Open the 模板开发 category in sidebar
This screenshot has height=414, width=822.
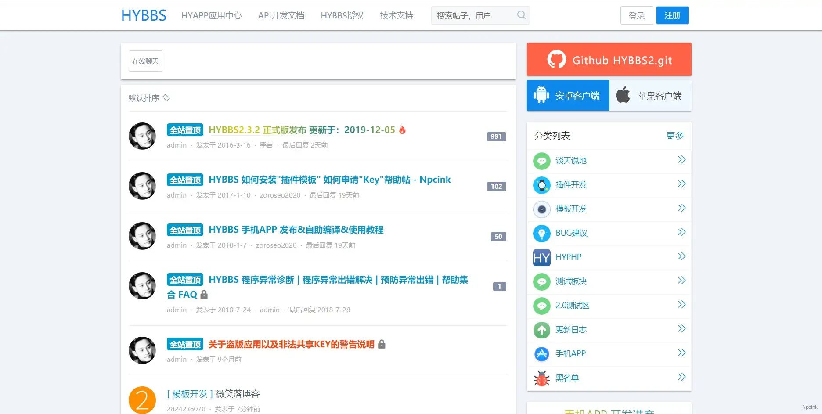[x=571, y=209]
